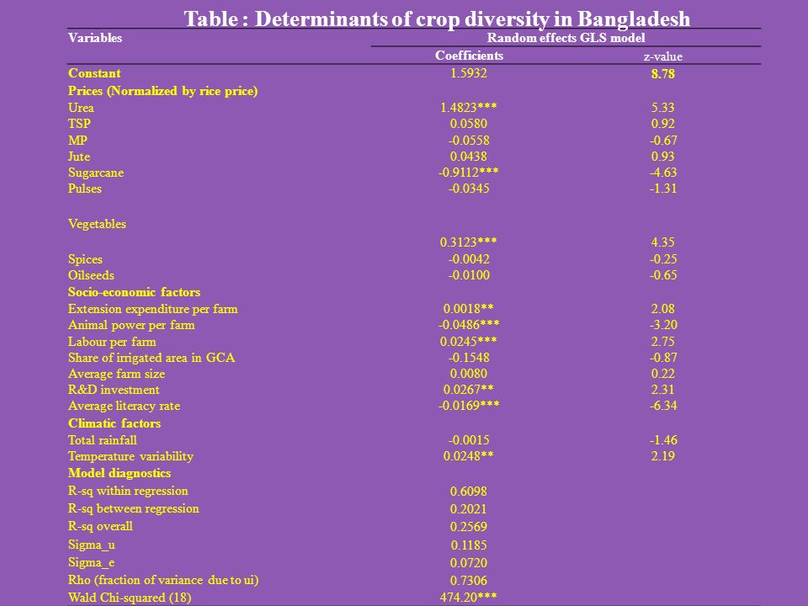Click the Pulses z-value -1.31
This screenshot has height=606, width=808.
pos(662,188)
